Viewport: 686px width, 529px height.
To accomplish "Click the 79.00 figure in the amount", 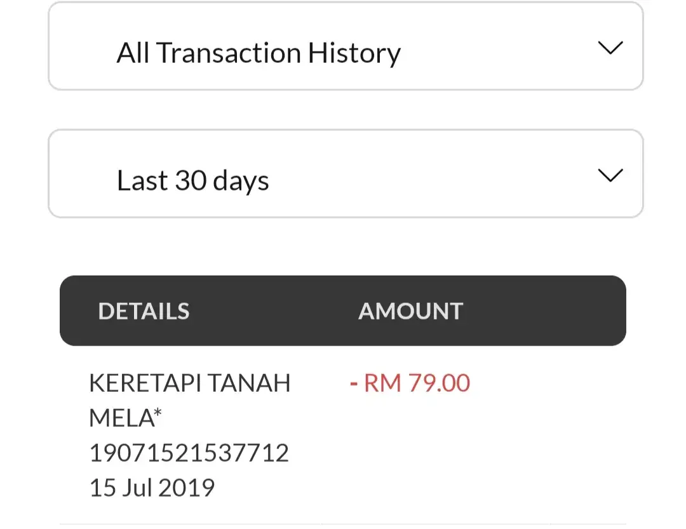I will 439,384.
